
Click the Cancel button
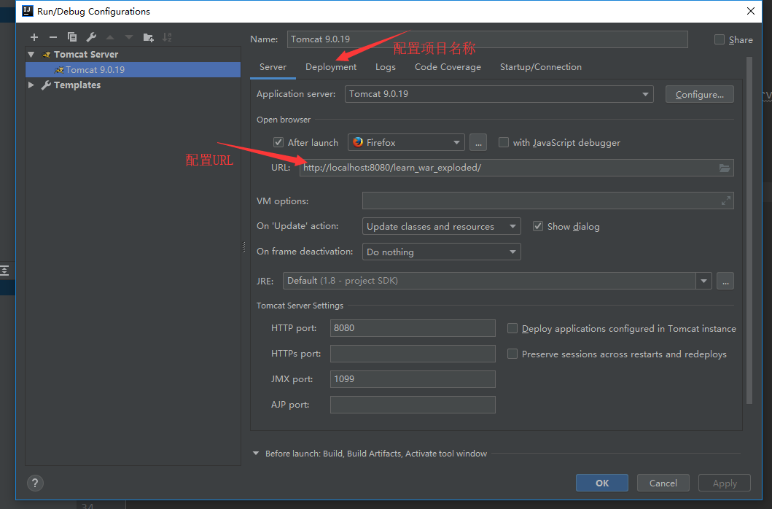tap(663, 483)
